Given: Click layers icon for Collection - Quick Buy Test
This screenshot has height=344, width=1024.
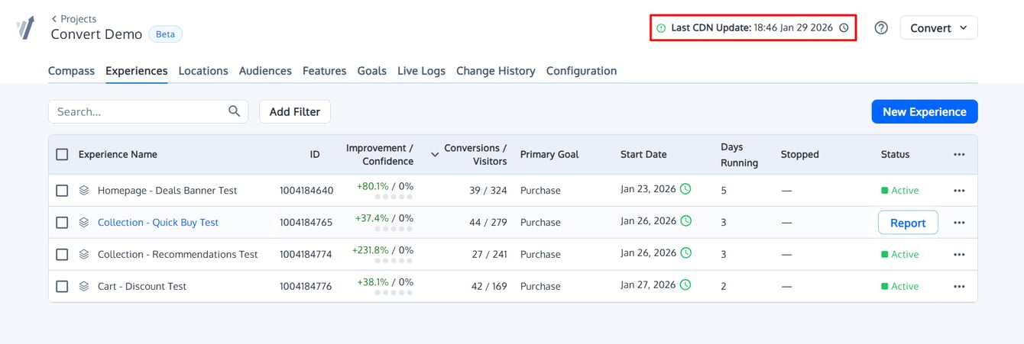Looking at the screenshot, I should pos(84,223).
